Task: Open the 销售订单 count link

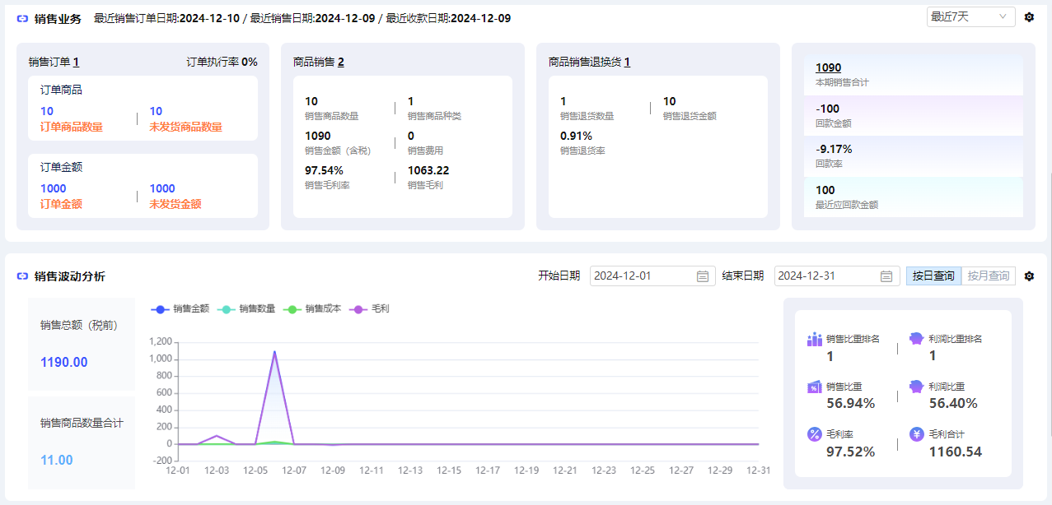Action: 76,63
